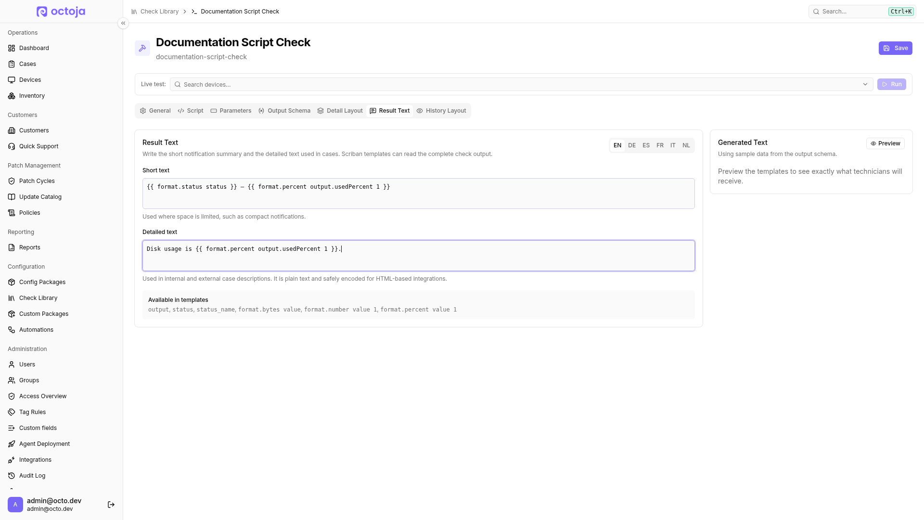Click the Reports document icon

pyautogui.click(x=12, y=247)
